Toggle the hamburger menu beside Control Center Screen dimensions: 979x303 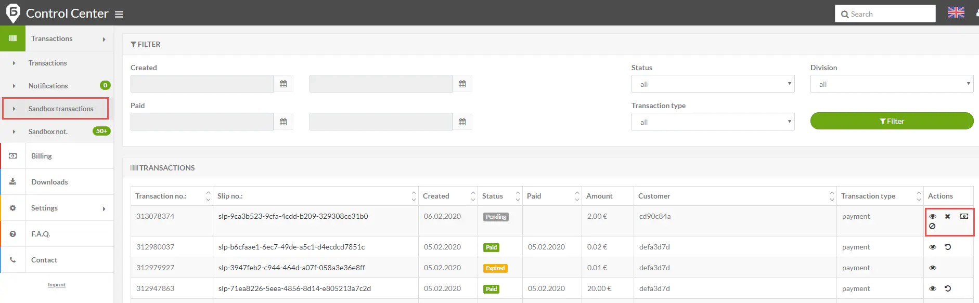click(119, 15)
